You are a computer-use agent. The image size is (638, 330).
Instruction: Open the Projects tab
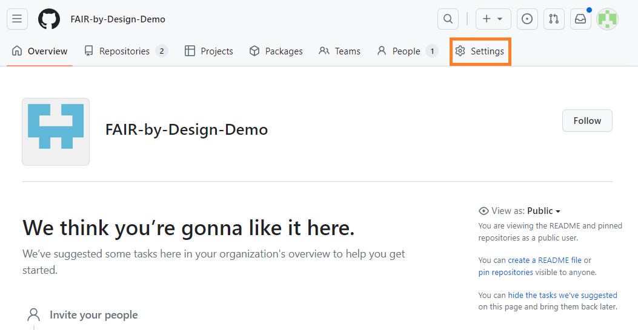pyautogui.click(x=209, y=51)
